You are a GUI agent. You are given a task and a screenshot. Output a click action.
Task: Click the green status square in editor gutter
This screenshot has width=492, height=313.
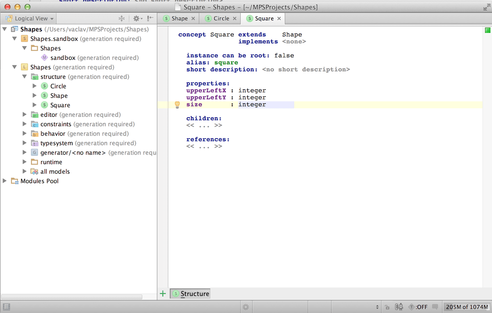488,30
